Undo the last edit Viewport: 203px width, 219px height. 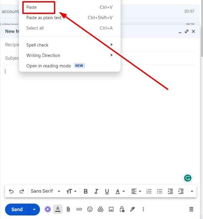tap(11, 191)
